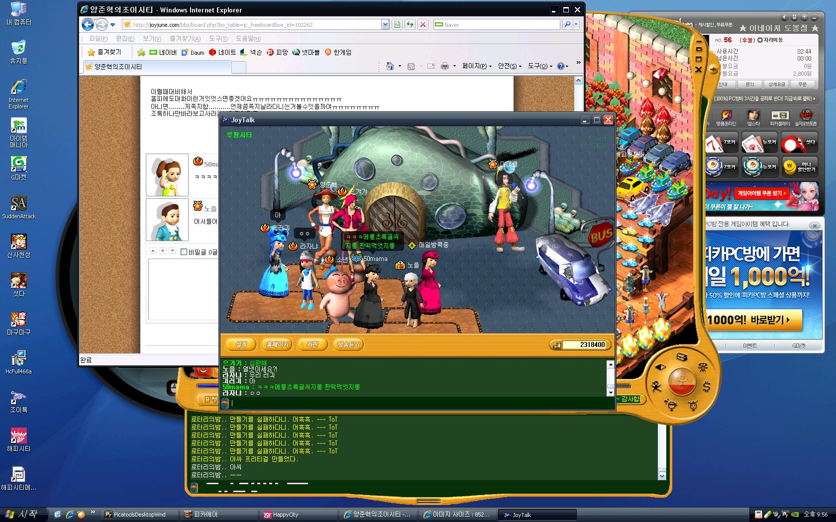Click the red stop loading icon

422,24
